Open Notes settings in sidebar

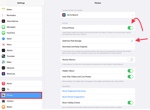pyautogui.click(x=21, y=9)
